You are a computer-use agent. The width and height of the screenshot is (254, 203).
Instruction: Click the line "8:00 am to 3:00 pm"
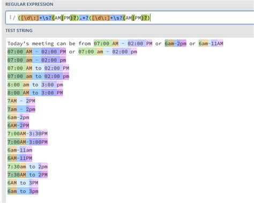point(35,85)
